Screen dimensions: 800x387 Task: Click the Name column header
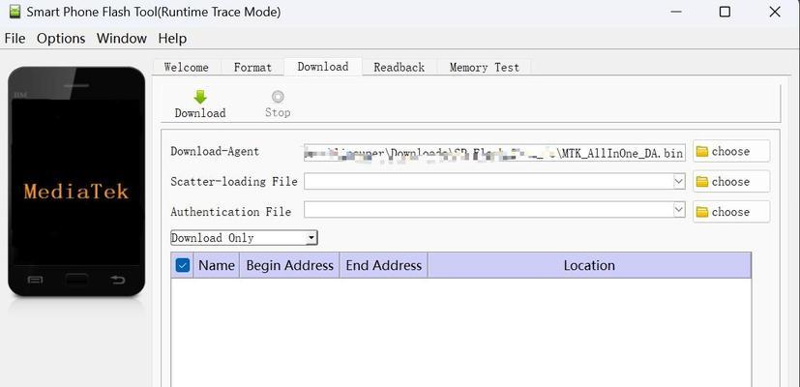click(x=217, y=265)
